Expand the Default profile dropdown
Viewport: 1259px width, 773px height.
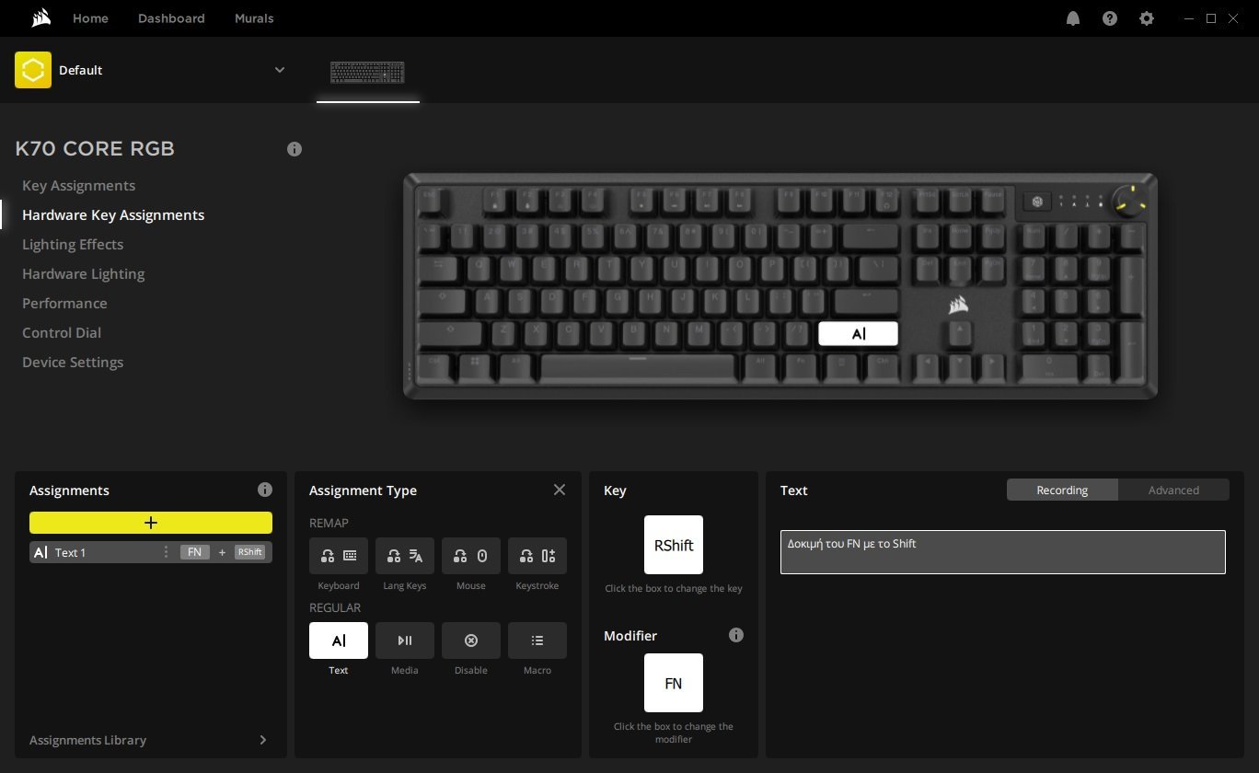[280, 70]
